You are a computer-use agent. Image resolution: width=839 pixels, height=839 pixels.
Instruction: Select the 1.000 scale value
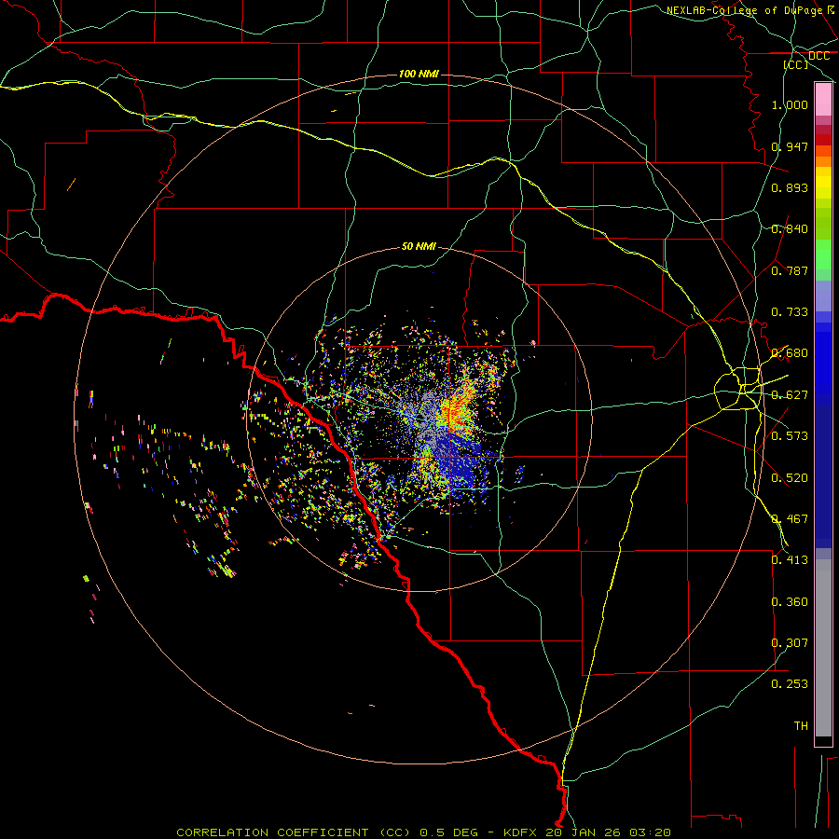pyautogui.click(x=790, y=104)
